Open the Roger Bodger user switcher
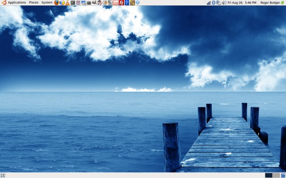The width and height of the screenshot is (286, 178). click(x=269, y=3)
